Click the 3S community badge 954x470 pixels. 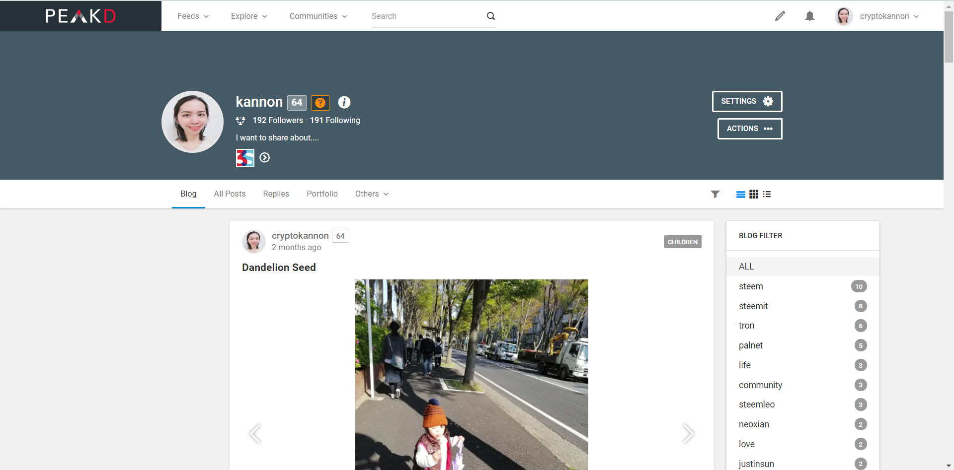(x=245, y=158)
